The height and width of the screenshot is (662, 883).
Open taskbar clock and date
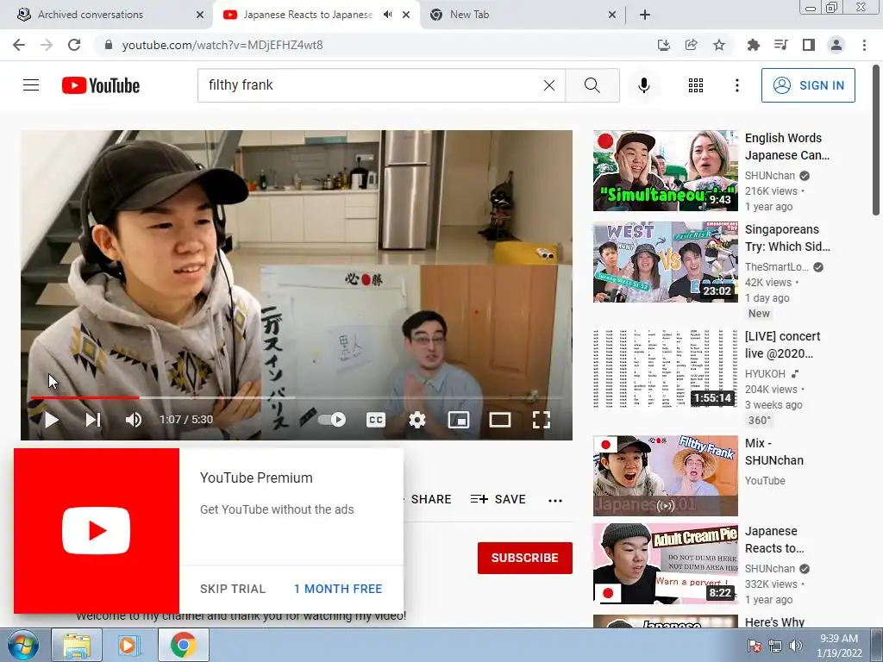tap(839, 646)
